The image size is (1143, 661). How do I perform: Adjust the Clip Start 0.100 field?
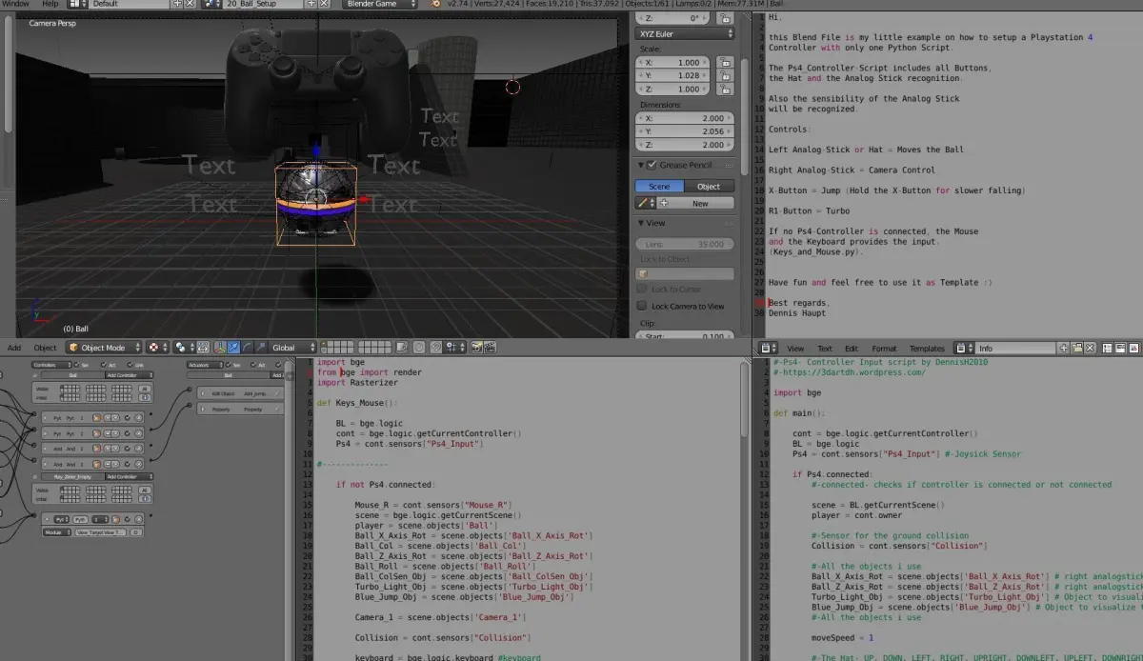(685, 336)
